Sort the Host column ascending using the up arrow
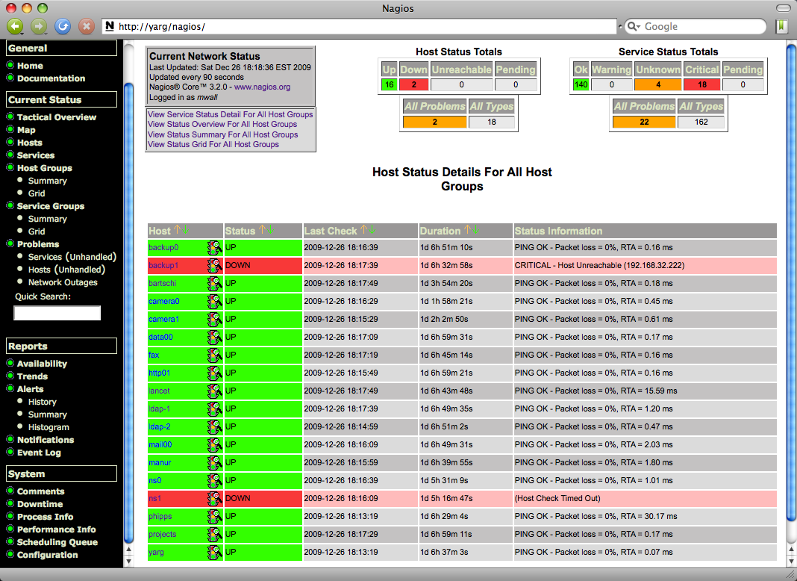 (x=177, y=231)
